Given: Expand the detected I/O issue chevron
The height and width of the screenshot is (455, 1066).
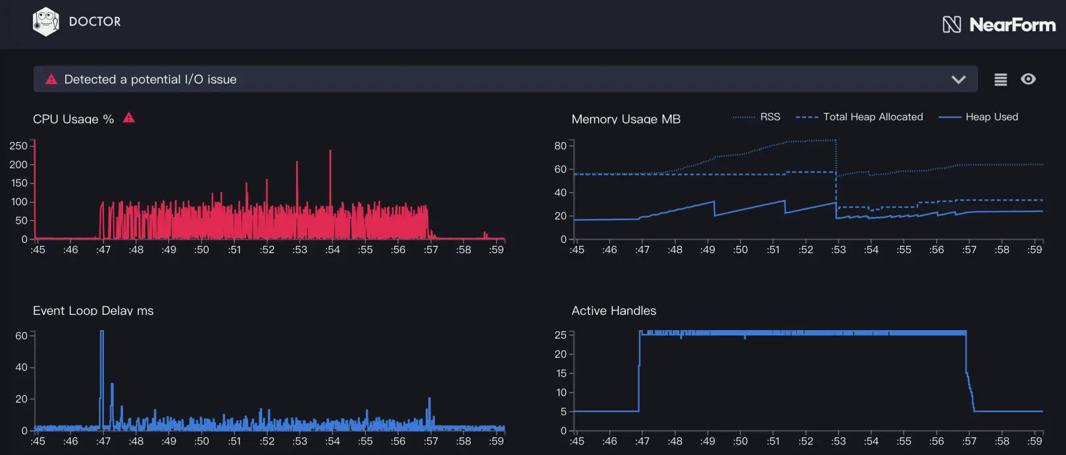Looking at the screenshot, I should [958, 80].
